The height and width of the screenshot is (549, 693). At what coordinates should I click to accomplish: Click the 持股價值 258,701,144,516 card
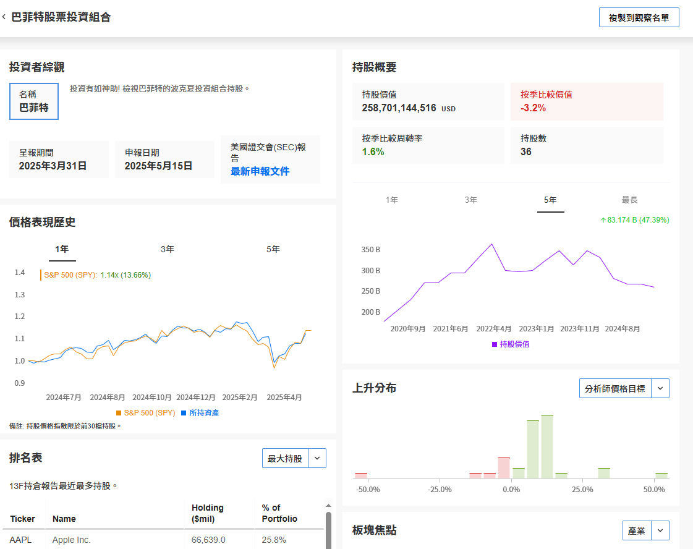[428, 101]
